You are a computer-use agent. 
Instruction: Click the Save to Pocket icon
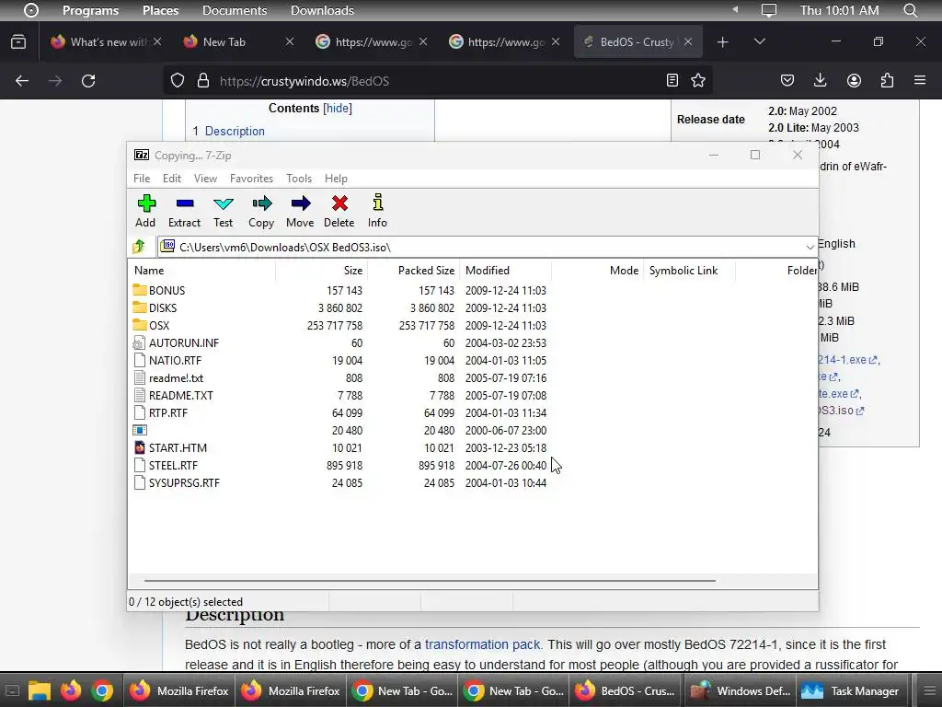tap(787, 81)
